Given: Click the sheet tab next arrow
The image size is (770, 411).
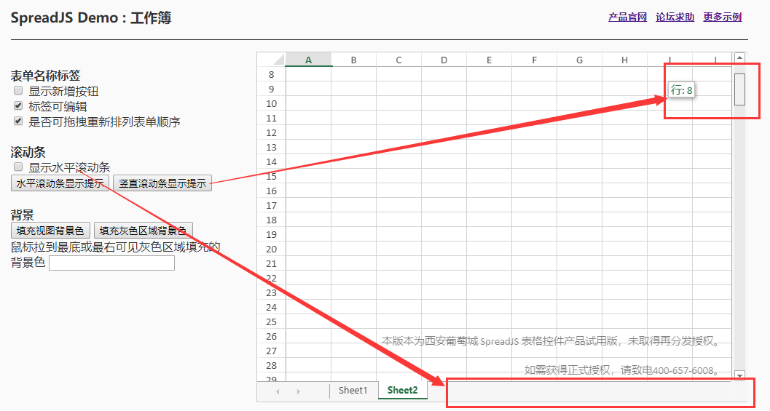Looking at the screenshot, I should point(299,391).
